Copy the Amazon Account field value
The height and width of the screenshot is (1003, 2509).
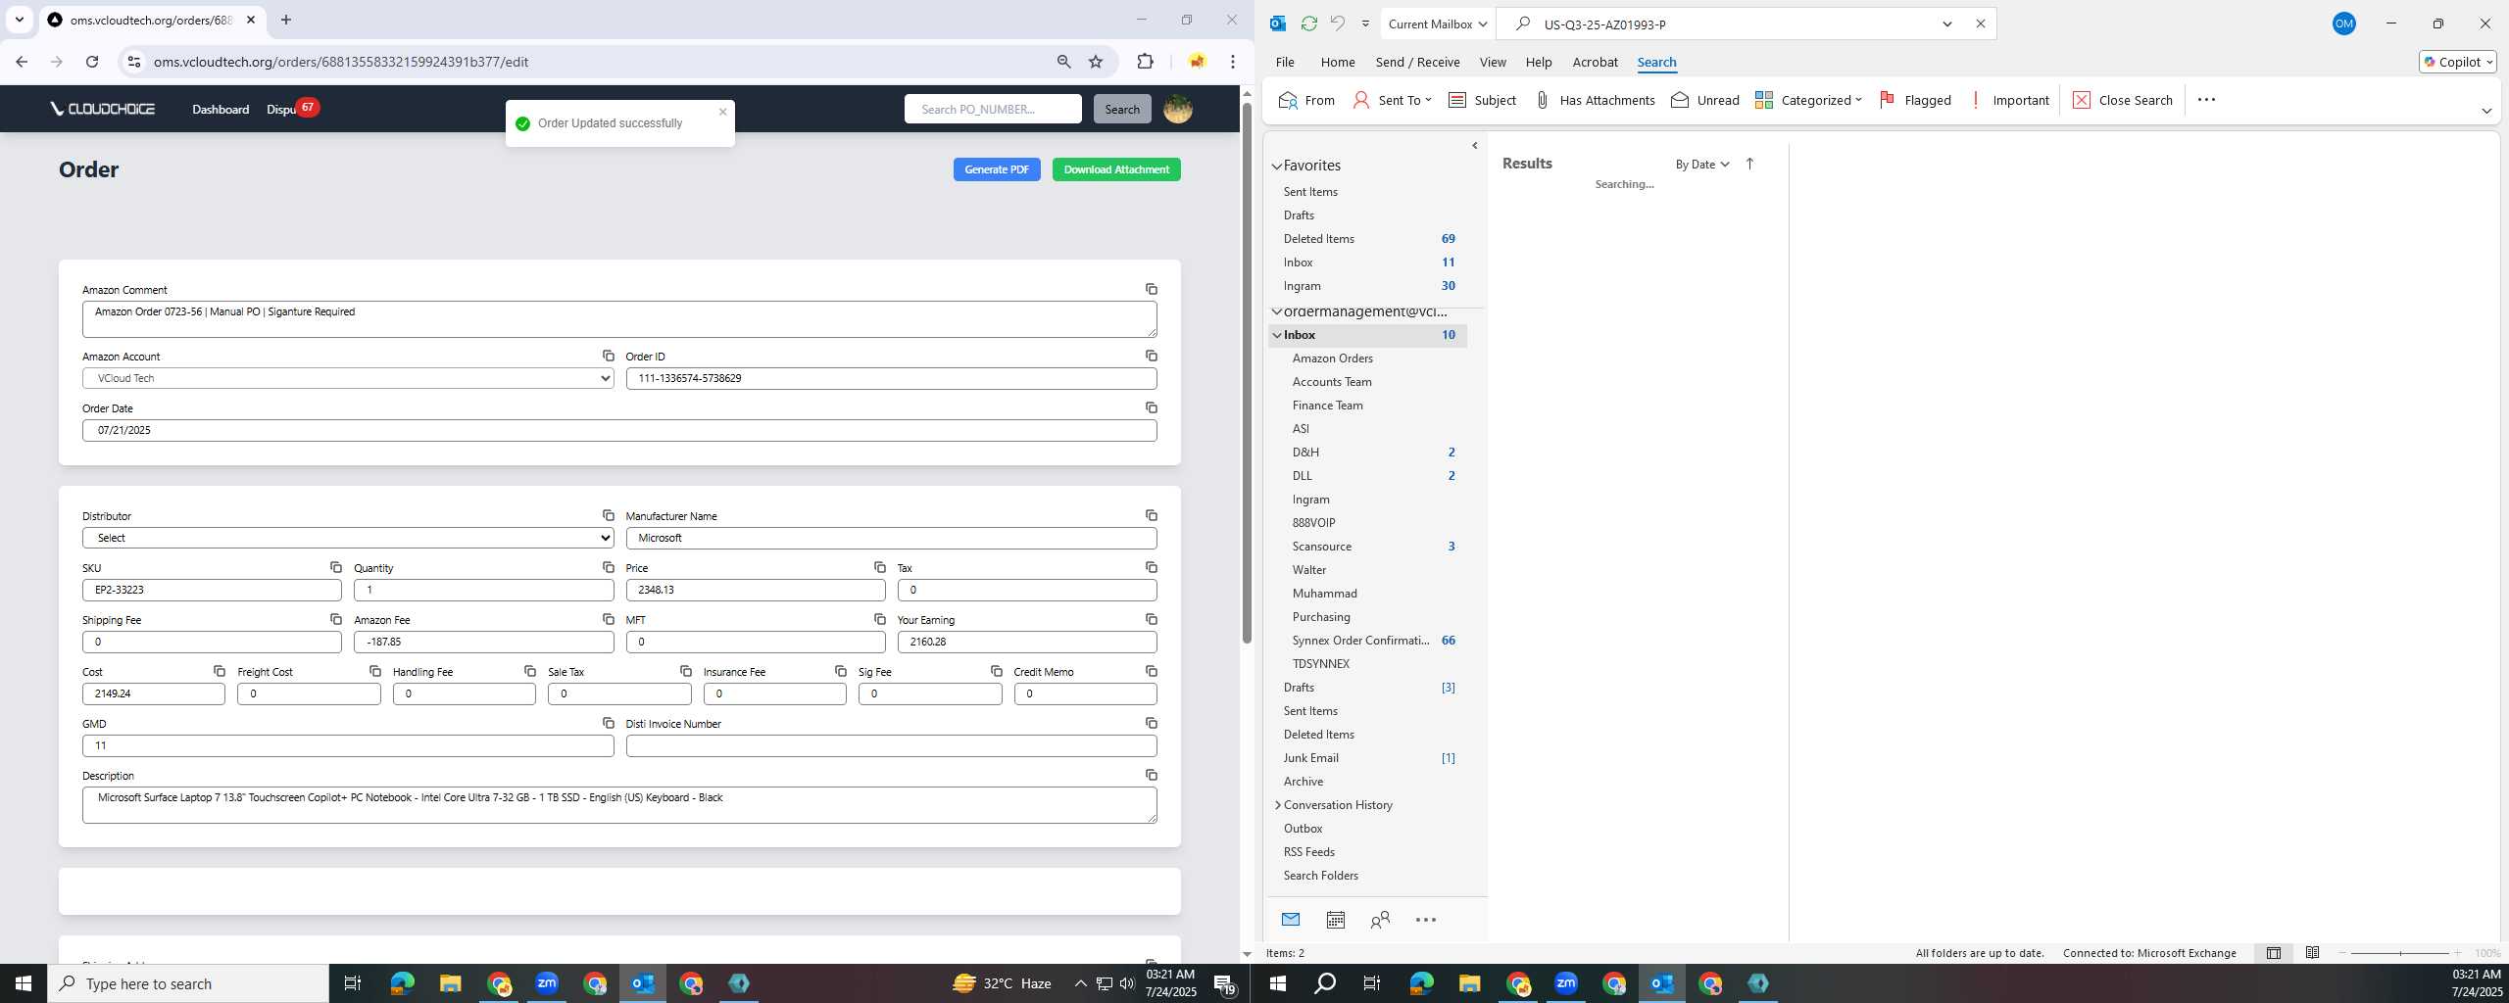coord(609,356)
